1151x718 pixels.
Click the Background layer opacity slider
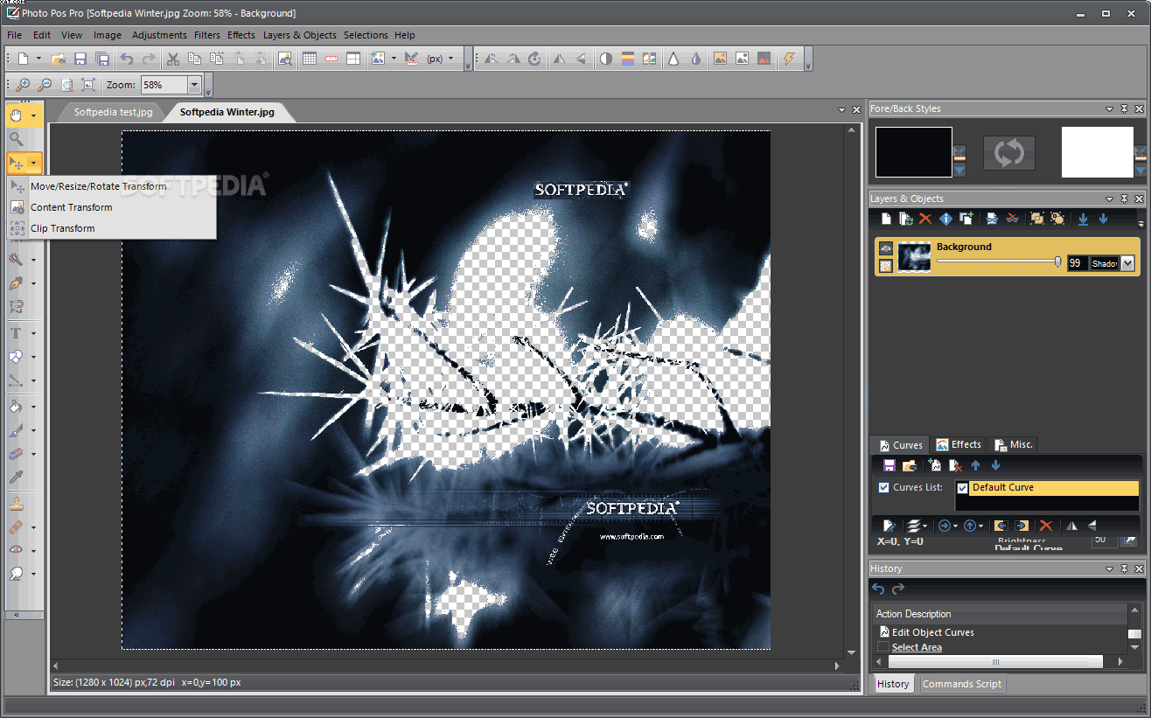point(1000,261)
